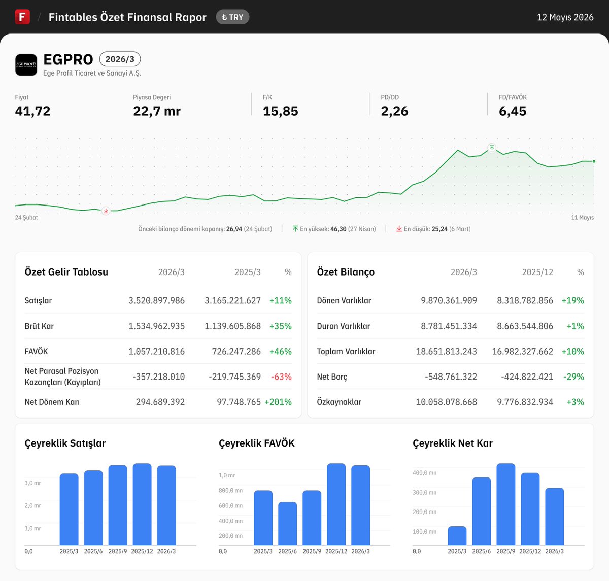
Task: Click Net Borç value -548.761.322
Action: click(451, 377)
